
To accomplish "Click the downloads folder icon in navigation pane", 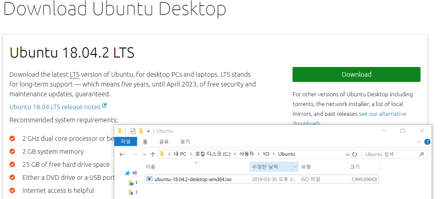I will coord(131,192).
